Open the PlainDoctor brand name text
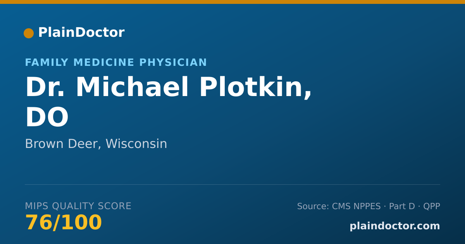Image resolution: width=465 pixels, height=244 pixels. click(x=81, y=33)
